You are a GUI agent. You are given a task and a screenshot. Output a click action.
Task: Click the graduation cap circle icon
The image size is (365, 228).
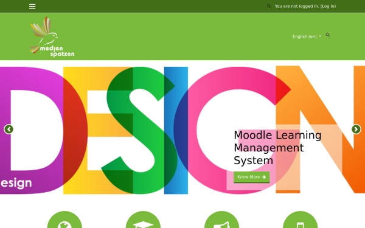pyautogui.click(x=143, y=219)
